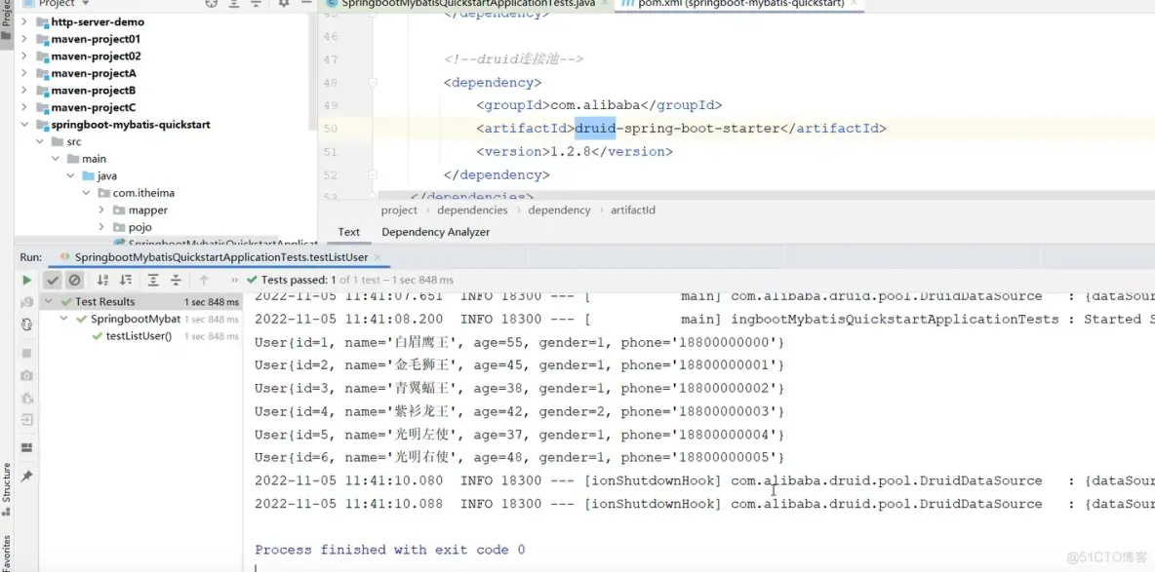Sort test results alphabetically
The image size is (1155, 572).
(103, 280)
